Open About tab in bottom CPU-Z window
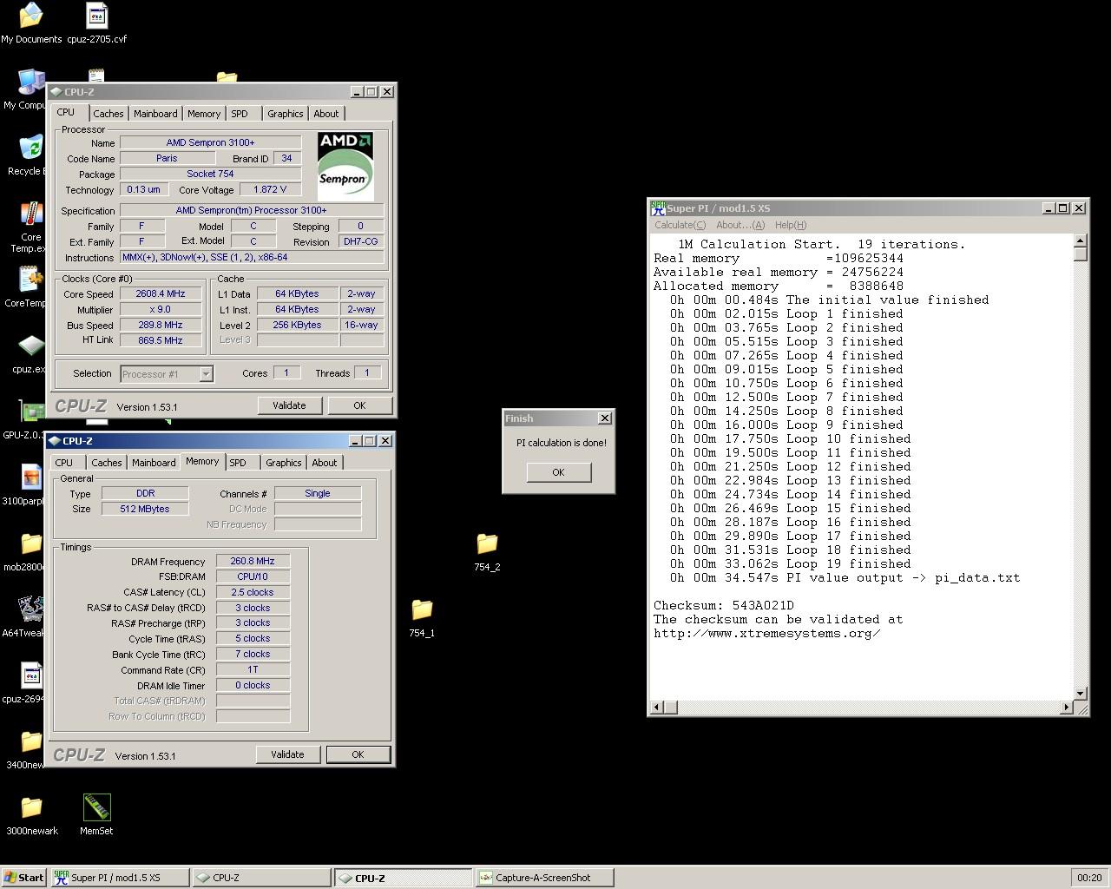The image size is (1111, 889). (x=325, y=463)
